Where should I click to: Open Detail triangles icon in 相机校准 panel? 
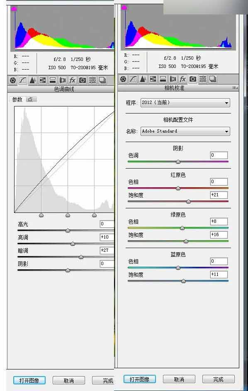143,79
